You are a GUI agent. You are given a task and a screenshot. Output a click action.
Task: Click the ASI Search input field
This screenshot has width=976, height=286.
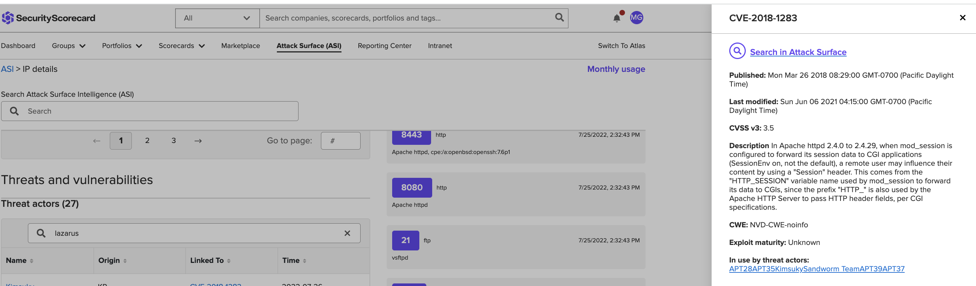(x=150, y=111)
